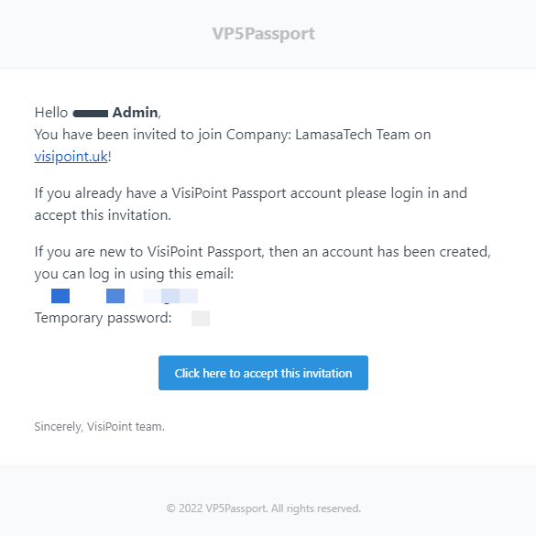This screenshot has width=536, height=536.
Task: Click the pale blue pixelated email segment
Action: (170, 296)
